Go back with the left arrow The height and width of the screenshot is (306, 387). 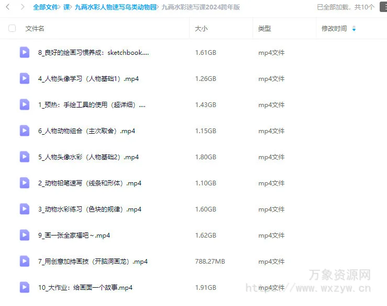pyautogui.click(x=8, y=7)
